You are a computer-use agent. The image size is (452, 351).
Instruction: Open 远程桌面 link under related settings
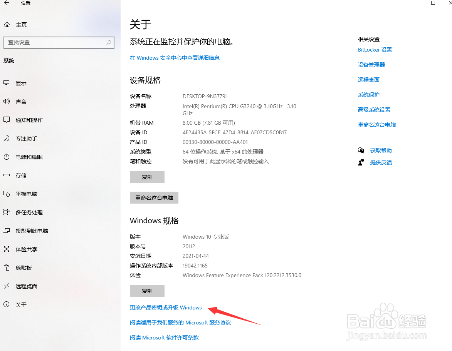[368, 80]
